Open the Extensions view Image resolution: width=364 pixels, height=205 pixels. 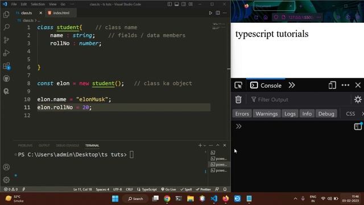point(6,66)
